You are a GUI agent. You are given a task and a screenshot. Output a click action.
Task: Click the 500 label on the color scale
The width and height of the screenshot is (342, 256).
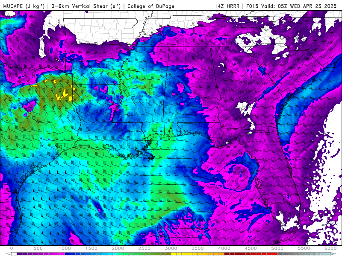[x=38, y=248]
